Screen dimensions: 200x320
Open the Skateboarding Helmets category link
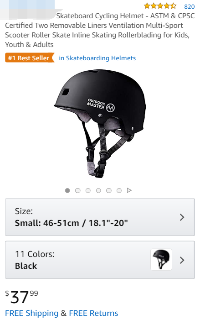pyautogui.click(x=97, y=58)
